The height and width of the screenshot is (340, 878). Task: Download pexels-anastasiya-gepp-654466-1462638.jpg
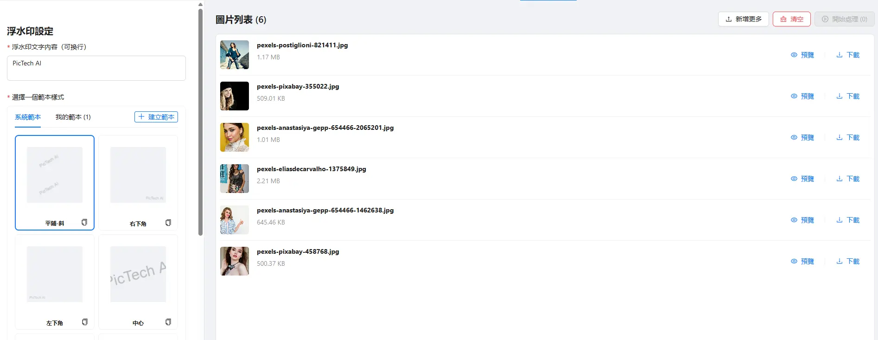click(x=848, y=220)
